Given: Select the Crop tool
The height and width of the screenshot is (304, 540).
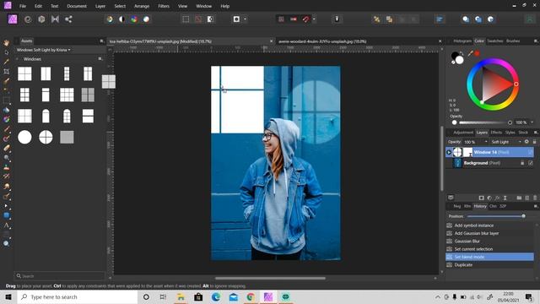Looking at the screenshot, I should click(x=7, y=72).
